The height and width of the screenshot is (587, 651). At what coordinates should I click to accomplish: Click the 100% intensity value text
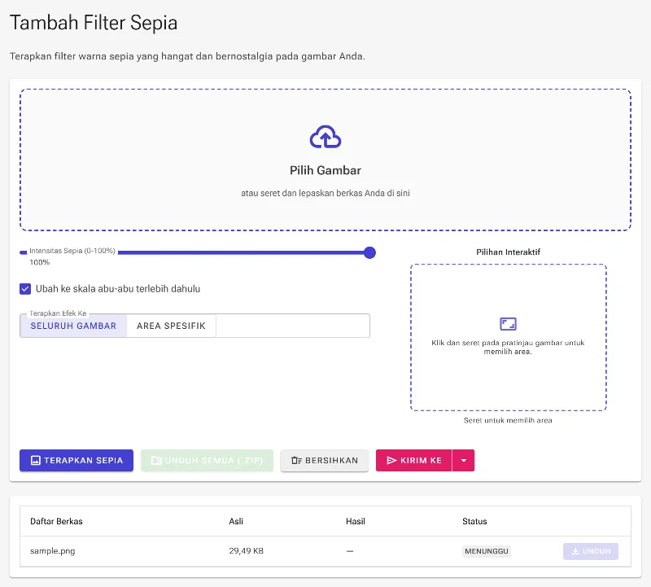39,262
